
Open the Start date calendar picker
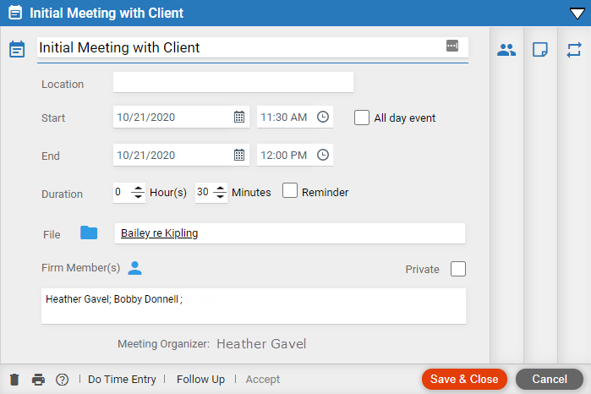point(239,117)
